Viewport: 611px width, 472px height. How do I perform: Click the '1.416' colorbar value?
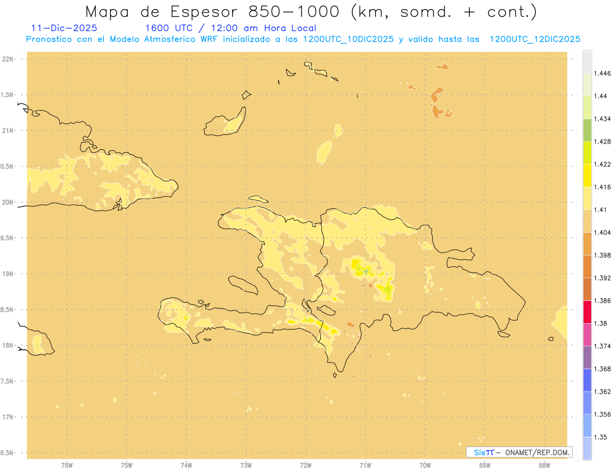[x=602, y=187]
